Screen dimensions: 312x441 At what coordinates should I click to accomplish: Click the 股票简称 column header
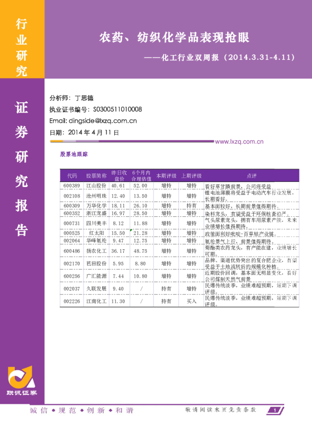tap(96, 176)
